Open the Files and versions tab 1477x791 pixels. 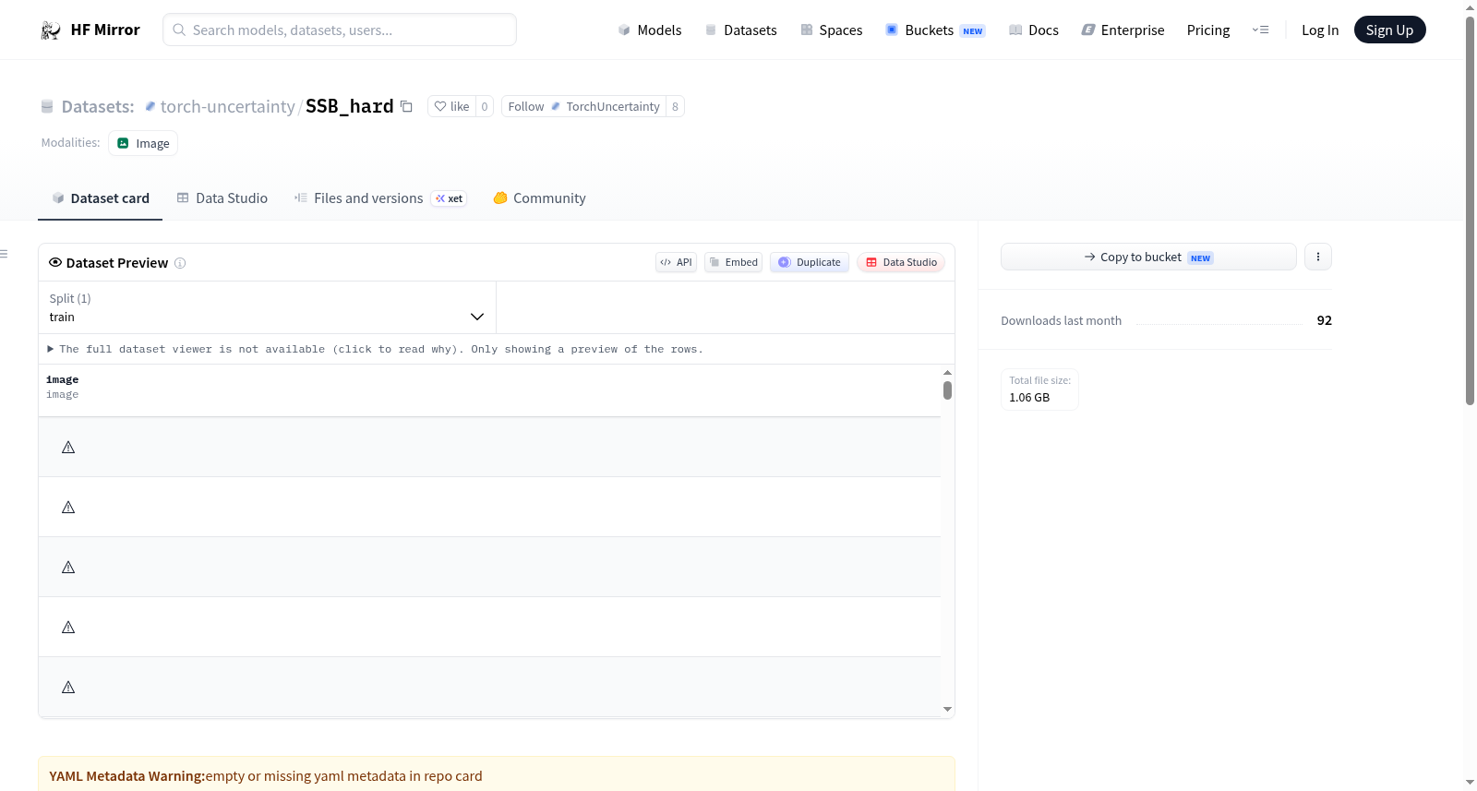[x=380, y=198]
